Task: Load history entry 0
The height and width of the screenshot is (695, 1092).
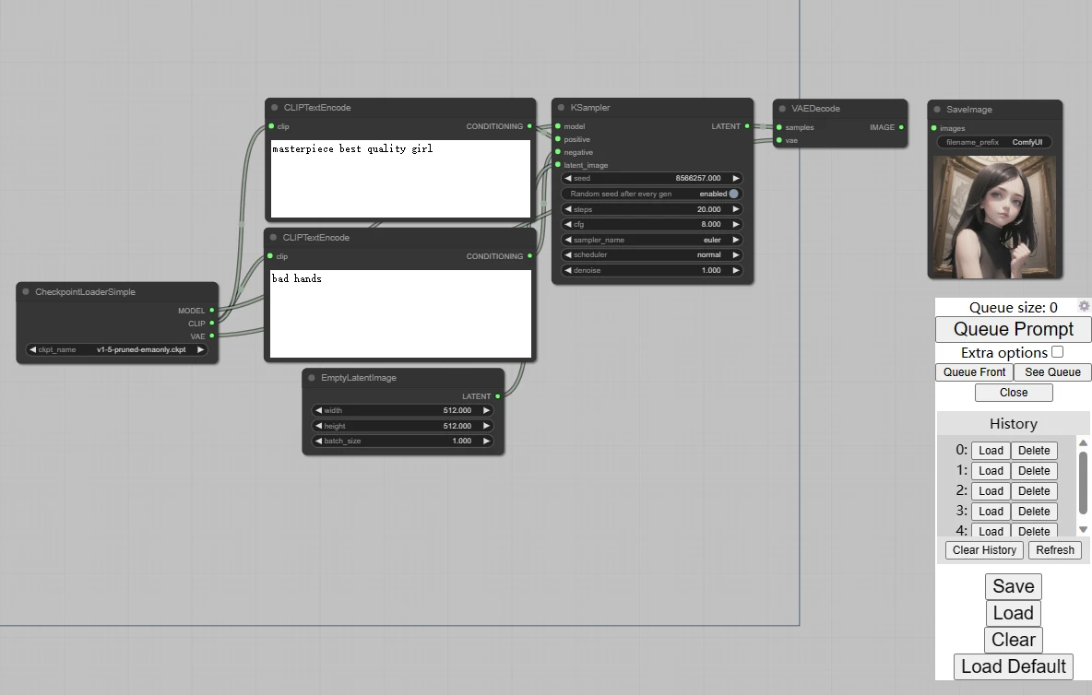Action: [991, 451]
